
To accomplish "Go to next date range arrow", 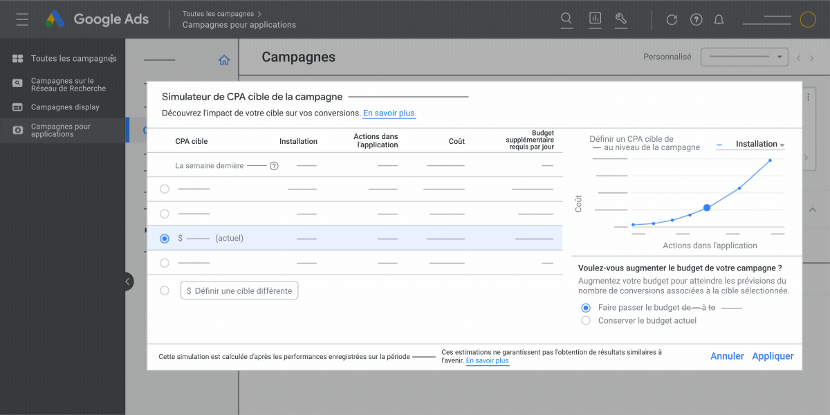I will click(x=812, y=58).
